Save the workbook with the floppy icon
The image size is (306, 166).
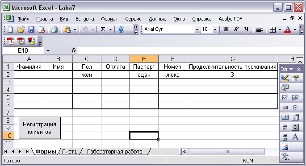tap(31, 29)
